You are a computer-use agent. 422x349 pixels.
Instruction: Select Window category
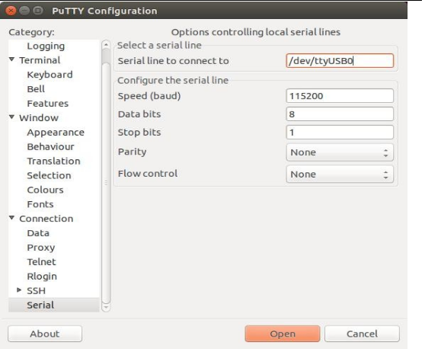(39, 118)
